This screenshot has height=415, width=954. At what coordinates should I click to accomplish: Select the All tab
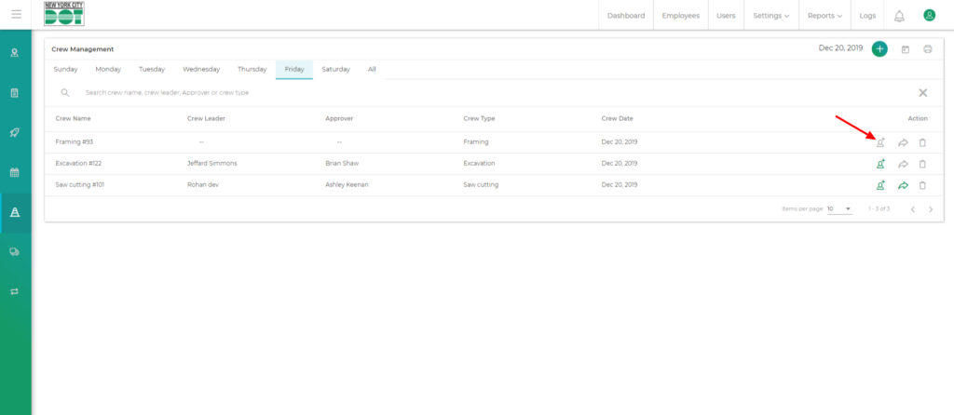click(372, 69)
